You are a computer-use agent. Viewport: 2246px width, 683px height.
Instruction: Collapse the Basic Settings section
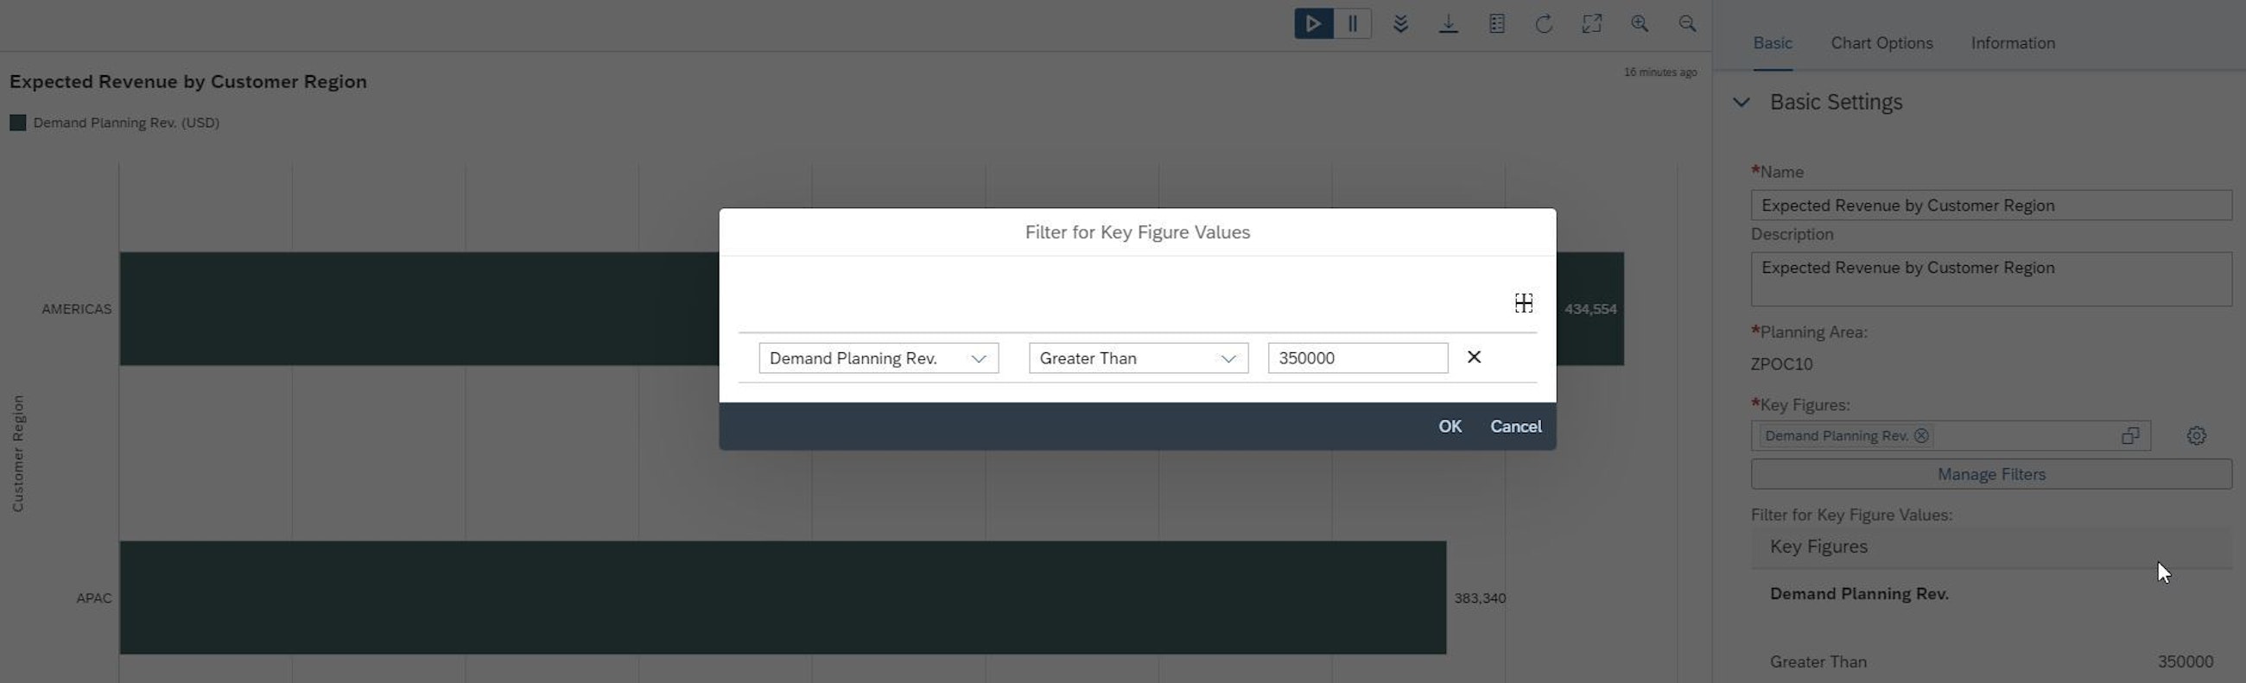pyautogui.click(x=1743, y=102)
